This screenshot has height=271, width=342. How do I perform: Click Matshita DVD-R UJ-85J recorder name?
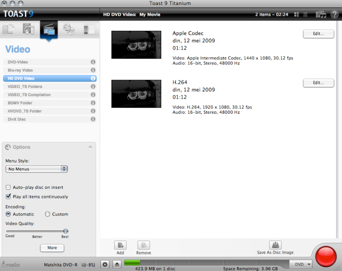click(x=70, y=265)
